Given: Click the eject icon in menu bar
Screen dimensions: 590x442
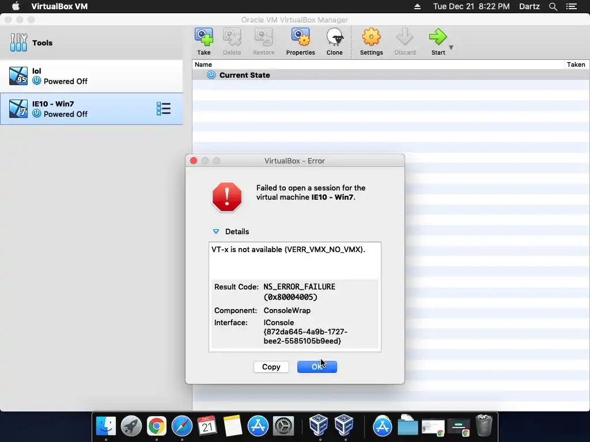Looking at the screenshot, I should tap(417, 6).
